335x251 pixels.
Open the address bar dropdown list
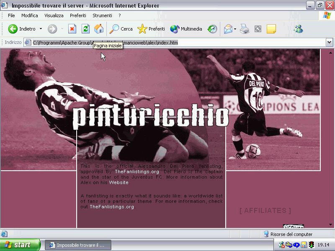pos(330,42)
